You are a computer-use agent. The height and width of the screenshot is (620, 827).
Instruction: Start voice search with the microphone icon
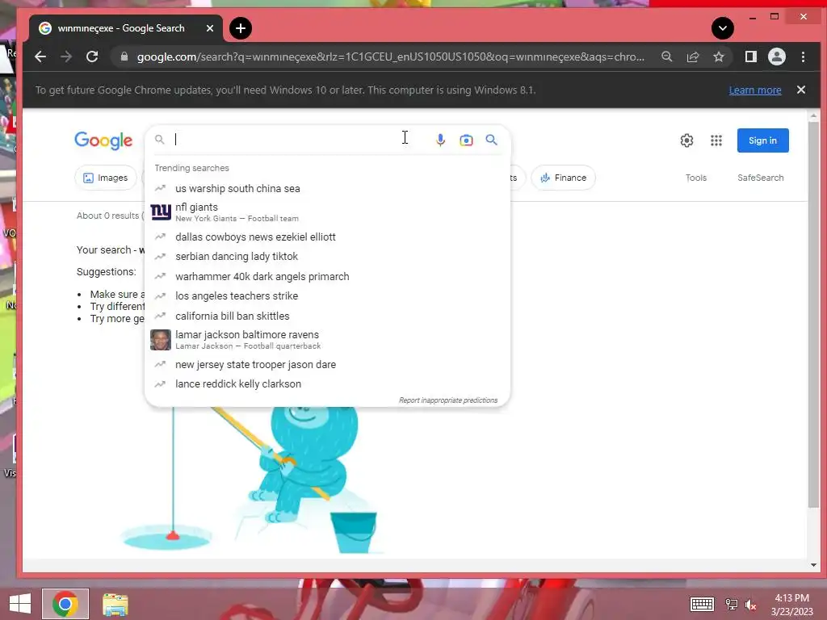coord(440,140)
